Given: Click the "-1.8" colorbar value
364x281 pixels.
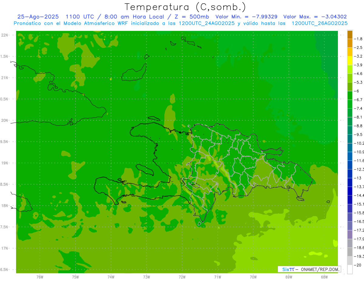Looking at the screenshot, I should (359, 39).
